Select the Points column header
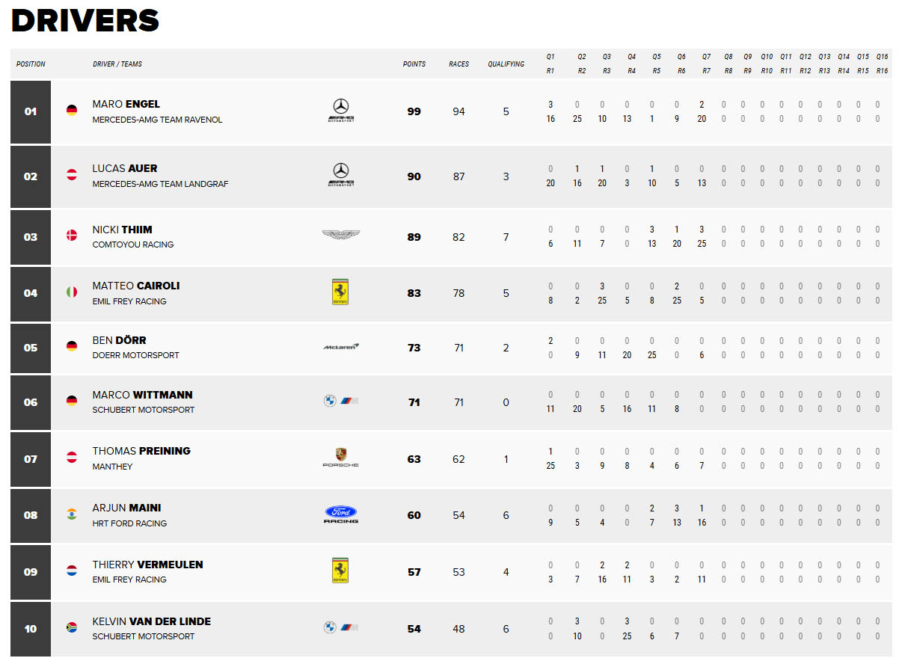The width and height of the screenshot is (902, 658). point(414,64)
